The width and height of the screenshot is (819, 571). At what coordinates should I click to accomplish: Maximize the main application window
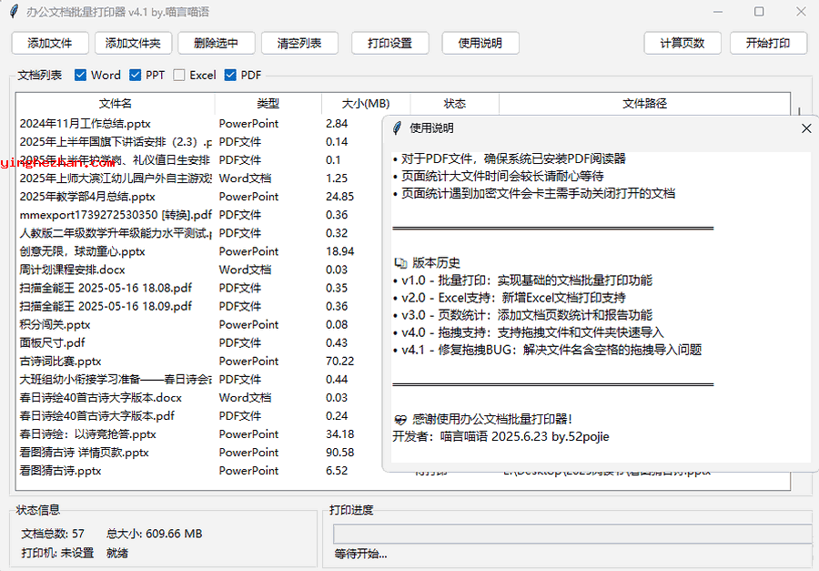[760, 12]
